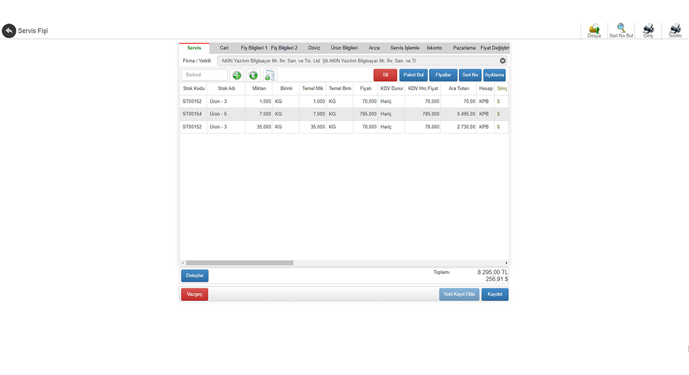Click the Giriş printer icon

tap(648, 29)
